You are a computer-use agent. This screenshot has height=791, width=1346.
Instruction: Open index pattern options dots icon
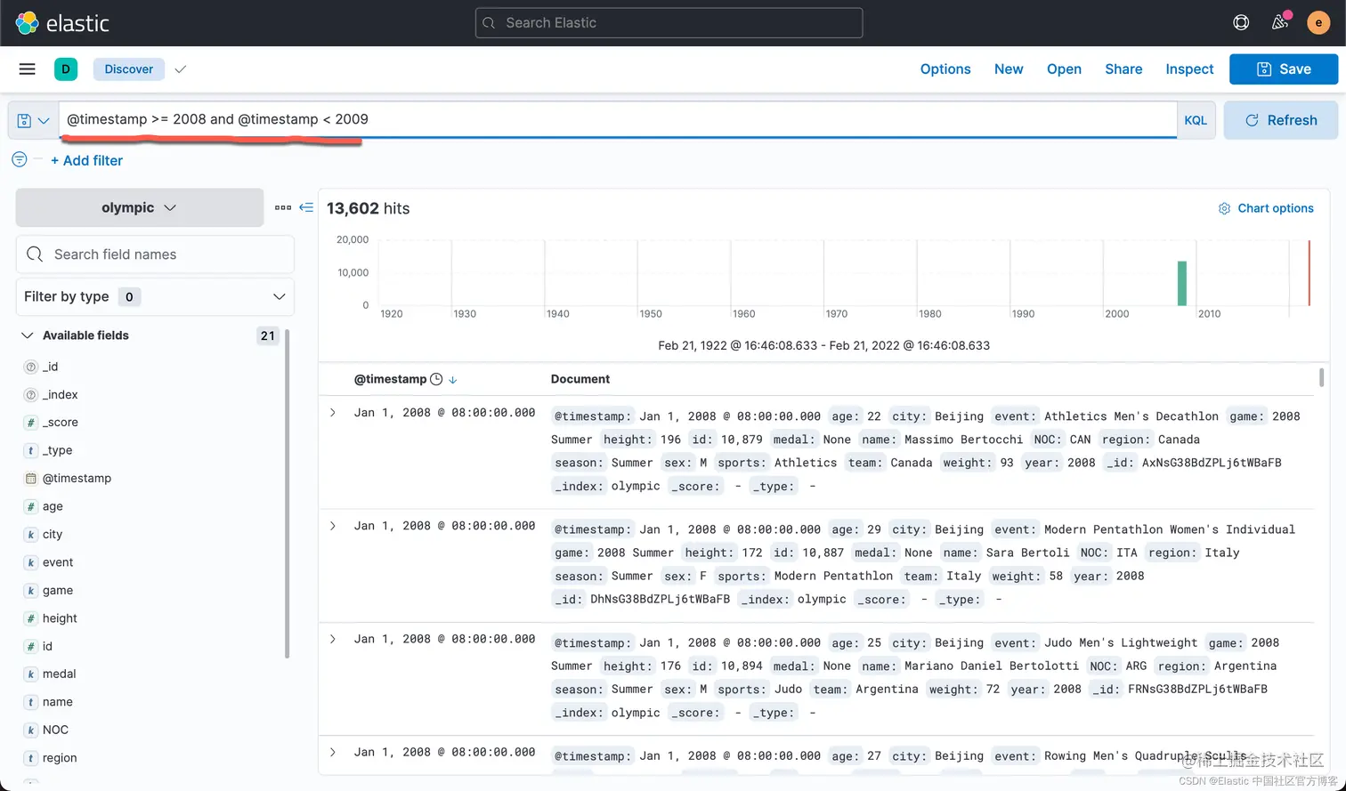283,207
